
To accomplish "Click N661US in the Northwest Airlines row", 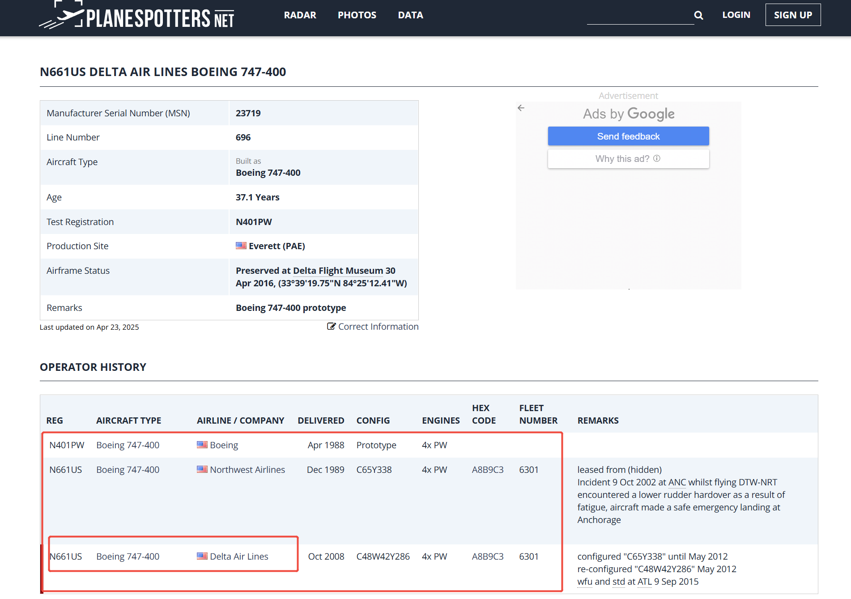I will [65, 470].
